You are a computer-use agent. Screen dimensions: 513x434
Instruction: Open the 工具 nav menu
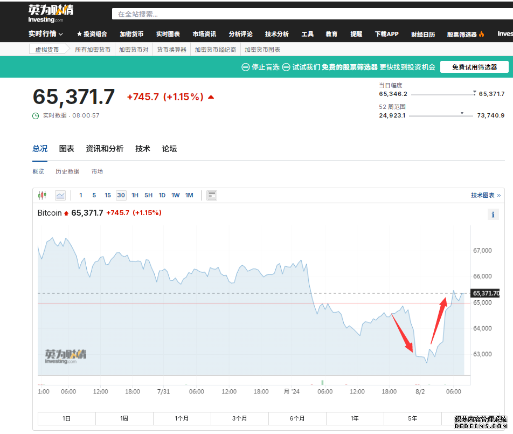(x=308, y=34)
